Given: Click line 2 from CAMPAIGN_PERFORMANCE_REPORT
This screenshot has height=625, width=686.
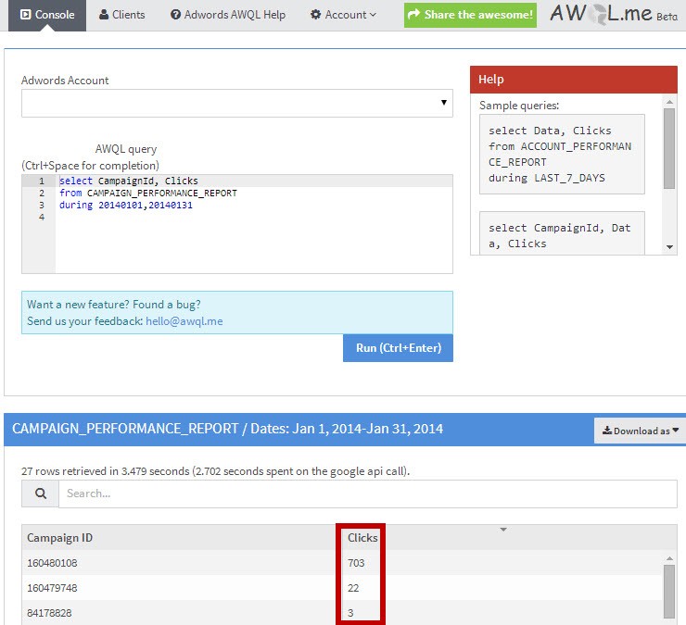Looking at the screenshot, I should pyautogui.click(x=148, y=194).
